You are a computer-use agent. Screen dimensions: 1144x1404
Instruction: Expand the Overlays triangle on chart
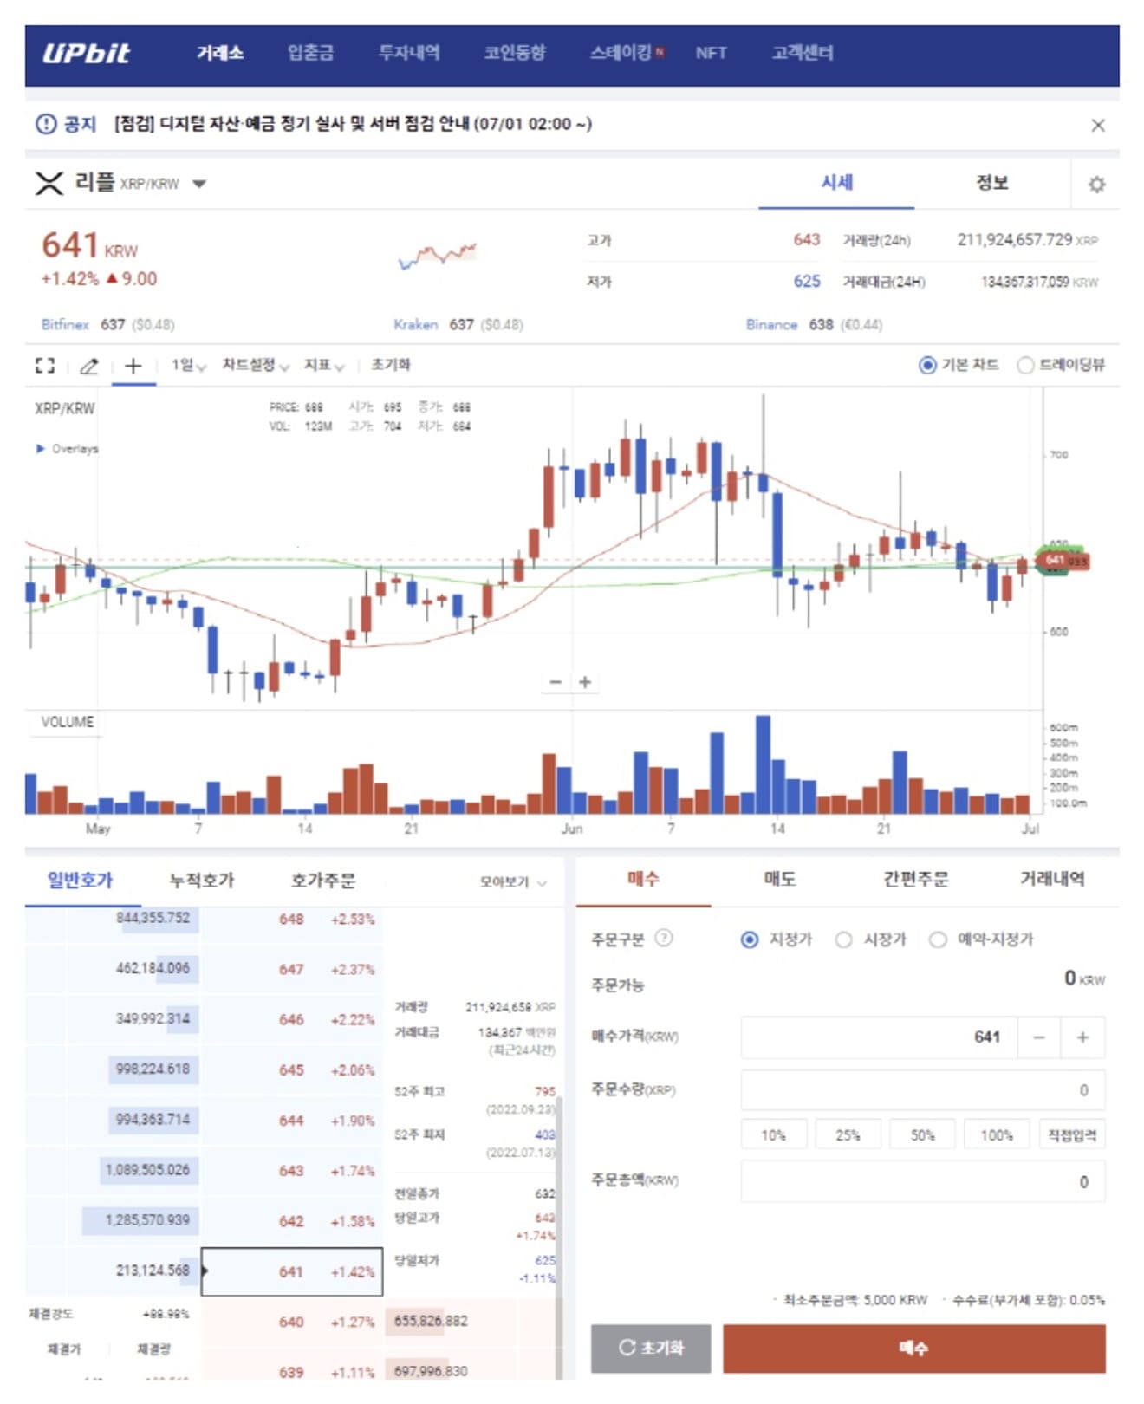click(40, 448)
